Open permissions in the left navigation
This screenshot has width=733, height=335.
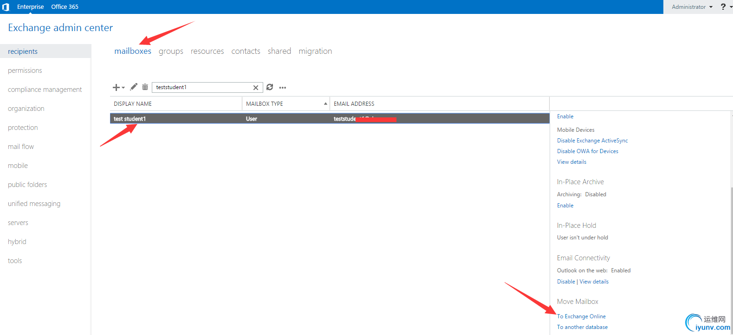pyautogui.click(x=25, y=71)
